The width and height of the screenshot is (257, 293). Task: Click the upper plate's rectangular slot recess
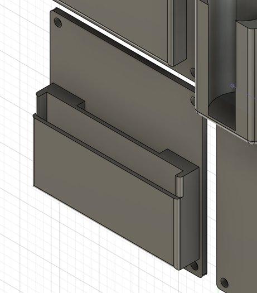click(x=180, y=32)
